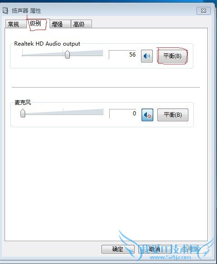Image resolution: width=217 pixels, height=264 pixels.
Task: Click the 应用(A) button
Action: (191, 249)
